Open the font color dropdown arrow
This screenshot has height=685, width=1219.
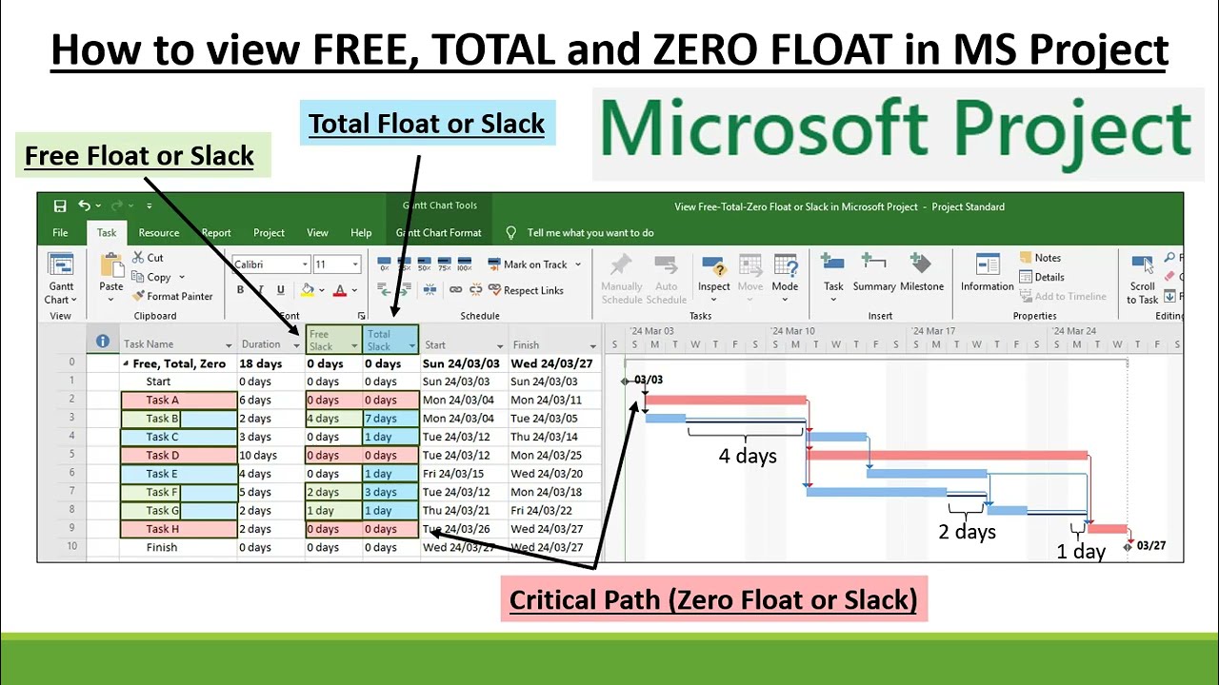click(354, 290)
